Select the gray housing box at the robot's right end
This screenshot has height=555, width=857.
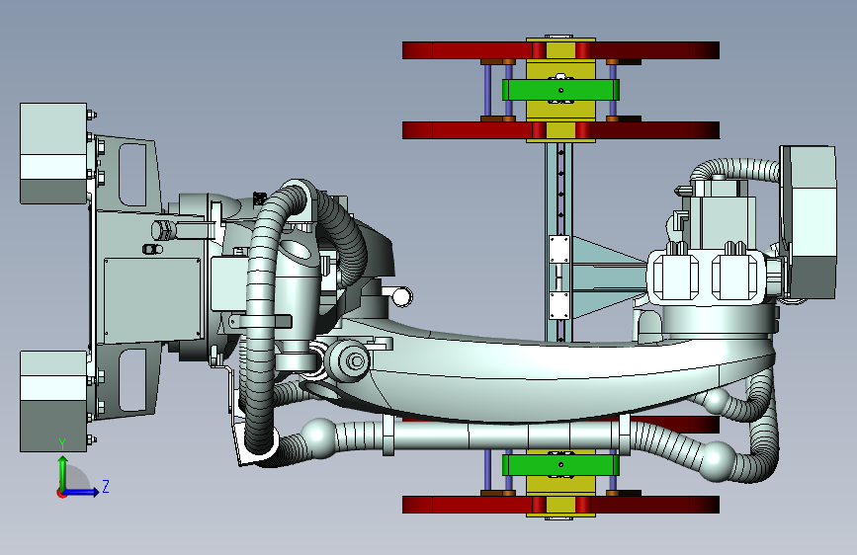coord(809,222)
